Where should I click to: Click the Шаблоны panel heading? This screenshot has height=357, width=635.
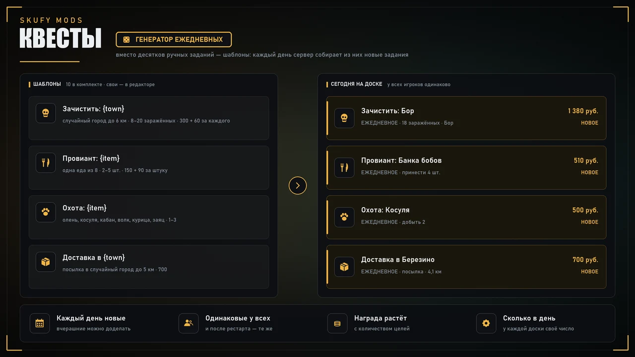coord(47,84)
